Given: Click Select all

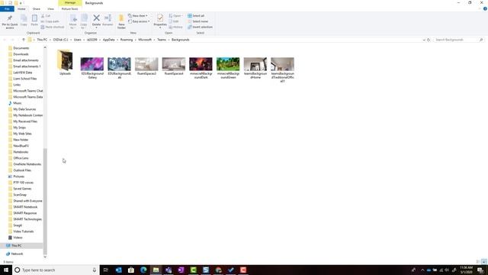Looking at the screenshot, I should (196, 15).
